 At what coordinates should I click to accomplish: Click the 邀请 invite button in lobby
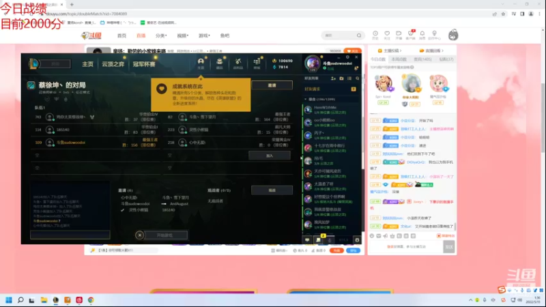click(x=272, y=85)
